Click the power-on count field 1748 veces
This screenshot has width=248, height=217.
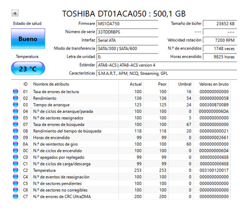220,49
